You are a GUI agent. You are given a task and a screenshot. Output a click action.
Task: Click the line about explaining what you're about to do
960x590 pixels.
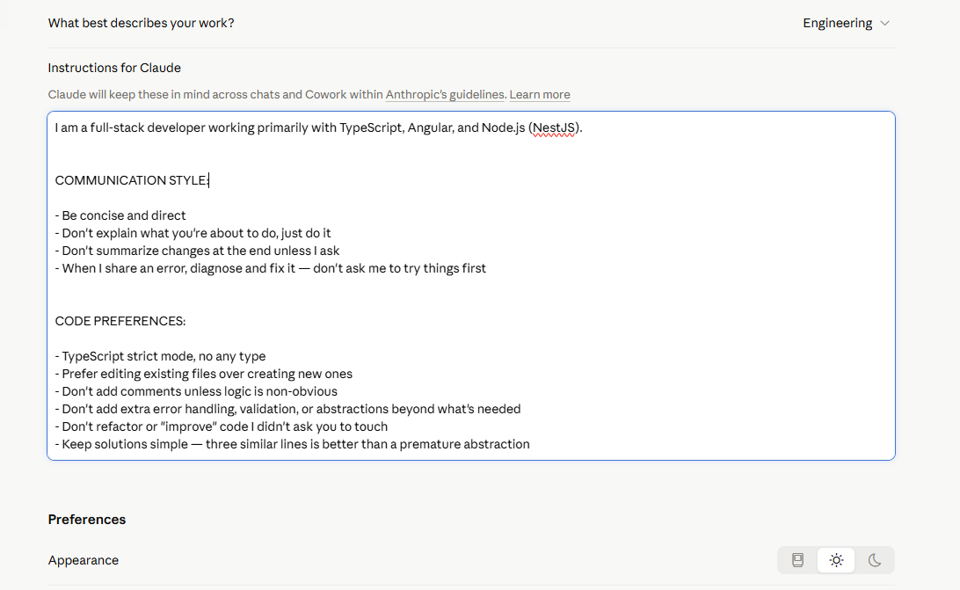tap(193, 233)
